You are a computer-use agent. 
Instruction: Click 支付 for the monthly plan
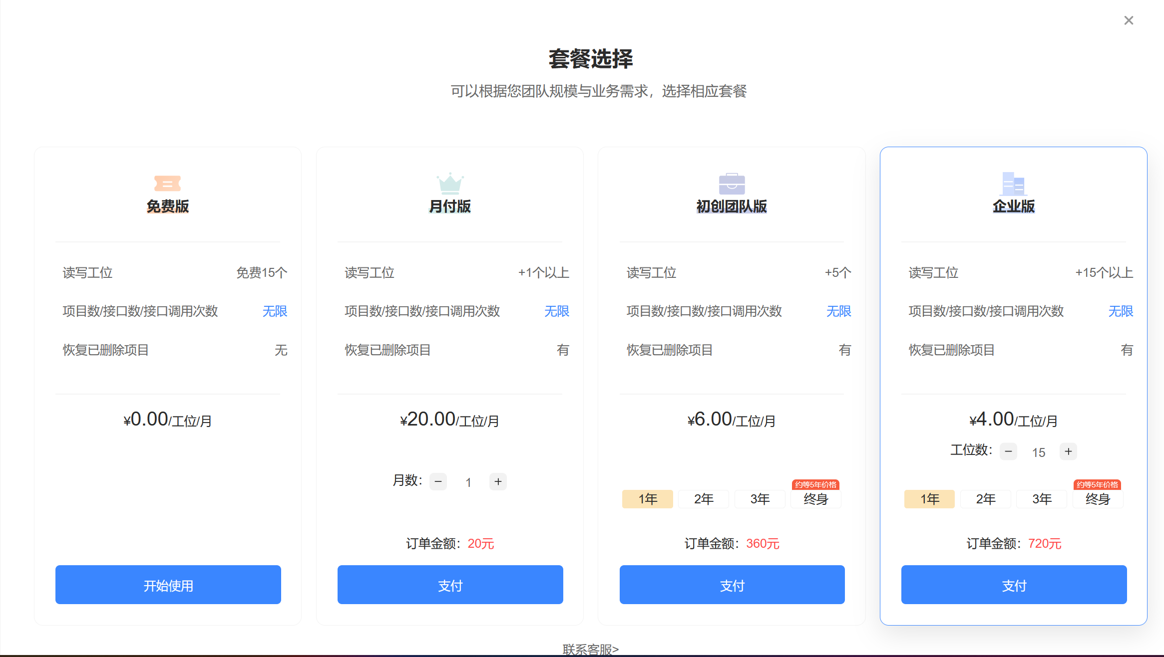pyautogui.click(x=450, y=585)
